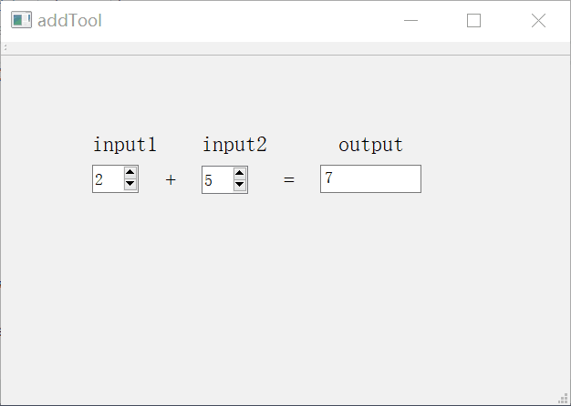Click the equals sign before the output
Screen dimensions: 571x406
(289, 180)
